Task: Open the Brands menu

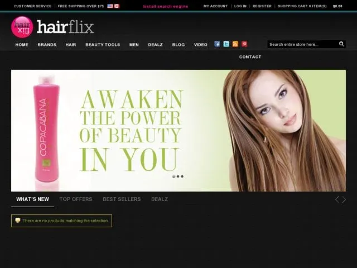Action: 47,45
